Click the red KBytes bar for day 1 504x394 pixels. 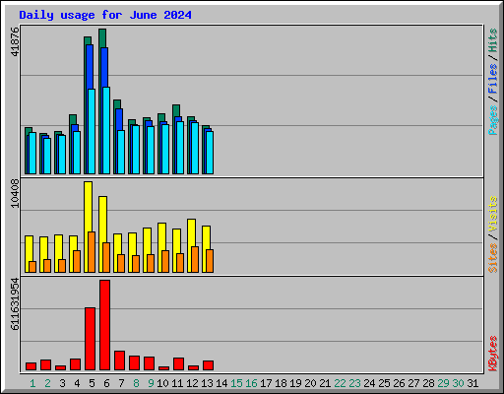(x=31, y=366)
